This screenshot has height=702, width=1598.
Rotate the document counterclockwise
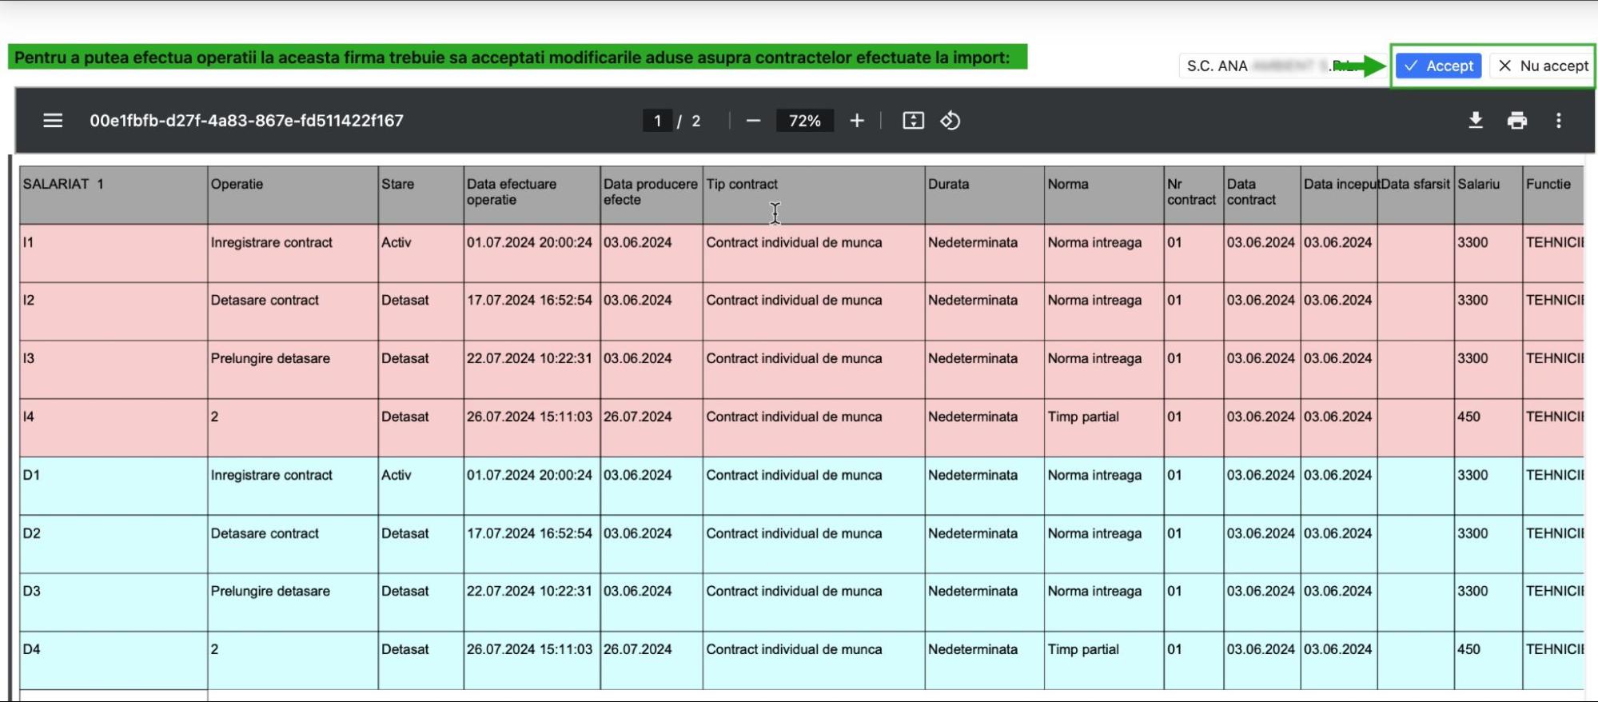click(x=950, y=121)
